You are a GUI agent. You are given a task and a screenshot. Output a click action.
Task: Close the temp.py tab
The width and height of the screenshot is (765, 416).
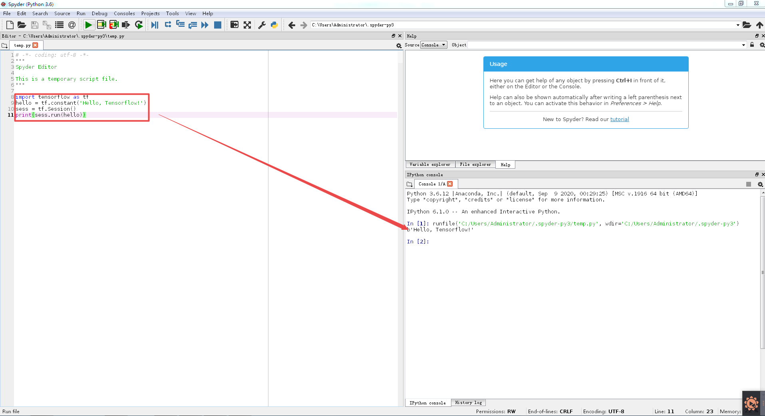tap(36, 45)
